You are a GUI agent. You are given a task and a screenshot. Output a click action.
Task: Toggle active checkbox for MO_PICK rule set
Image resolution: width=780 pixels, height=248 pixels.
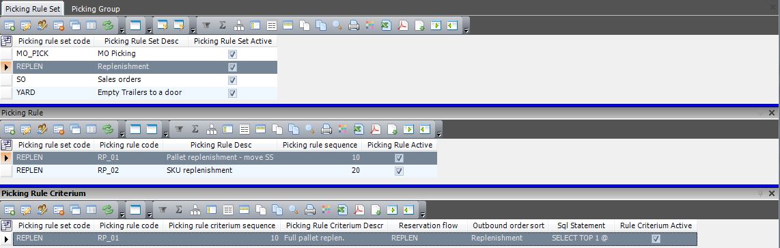(x=232, y=54)
